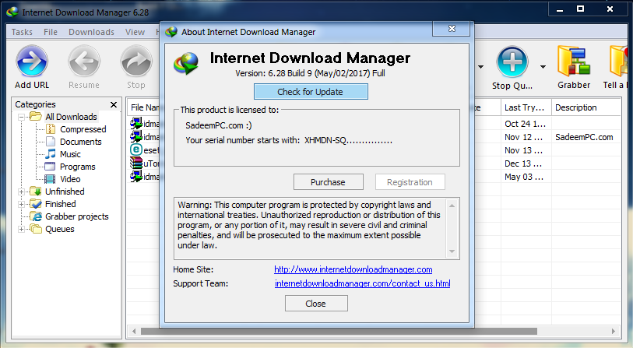633x348 pixels.
Task: Click the SadeemPC.com description cell
Action: click(584, 137)
